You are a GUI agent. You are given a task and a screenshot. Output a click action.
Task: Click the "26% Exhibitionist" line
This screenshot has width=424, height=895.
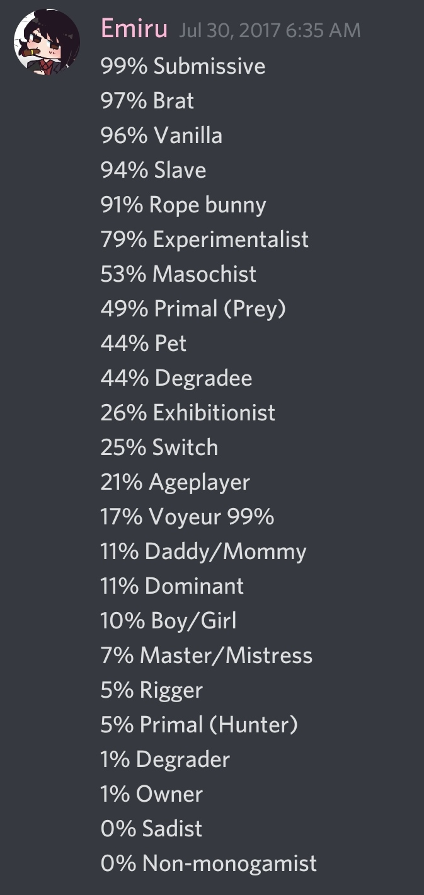pos(188,413)
